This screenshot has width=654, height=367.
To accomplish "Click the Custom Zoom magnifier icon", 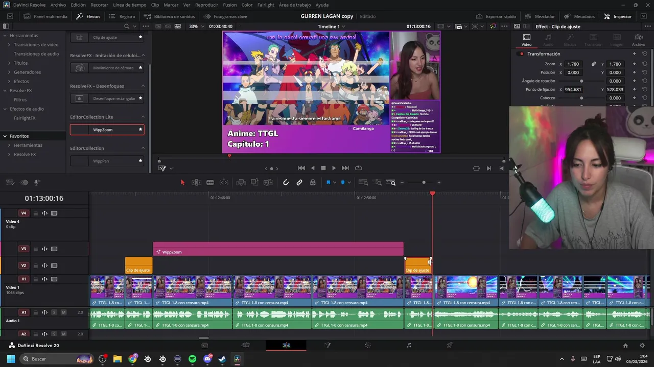I will [x=392, y=182].
